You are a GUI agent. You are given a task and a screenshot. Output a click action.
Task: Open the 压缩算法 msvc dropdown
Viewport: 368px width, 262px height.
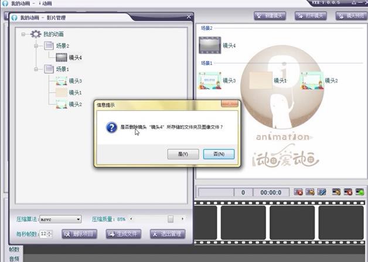[x=78, y=219]
